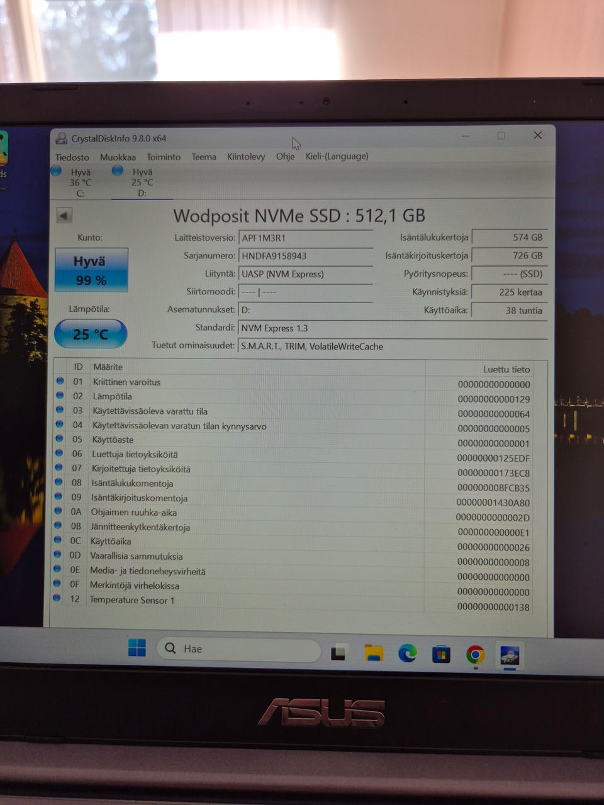Open the Toiminto menu

click(x=164, y=157)
